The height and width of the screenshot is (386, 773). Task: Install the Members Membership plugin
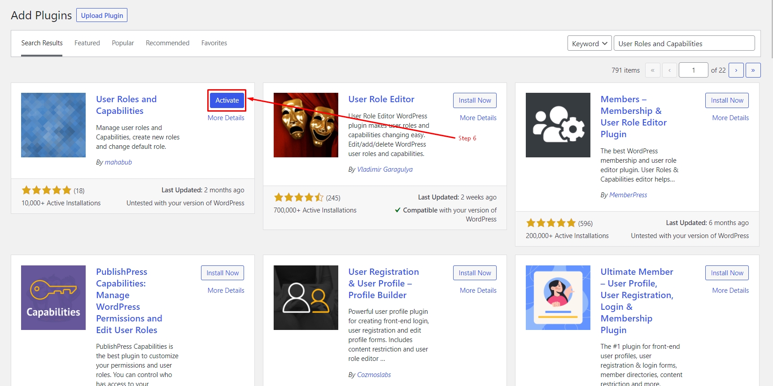(x=727, y=100)
